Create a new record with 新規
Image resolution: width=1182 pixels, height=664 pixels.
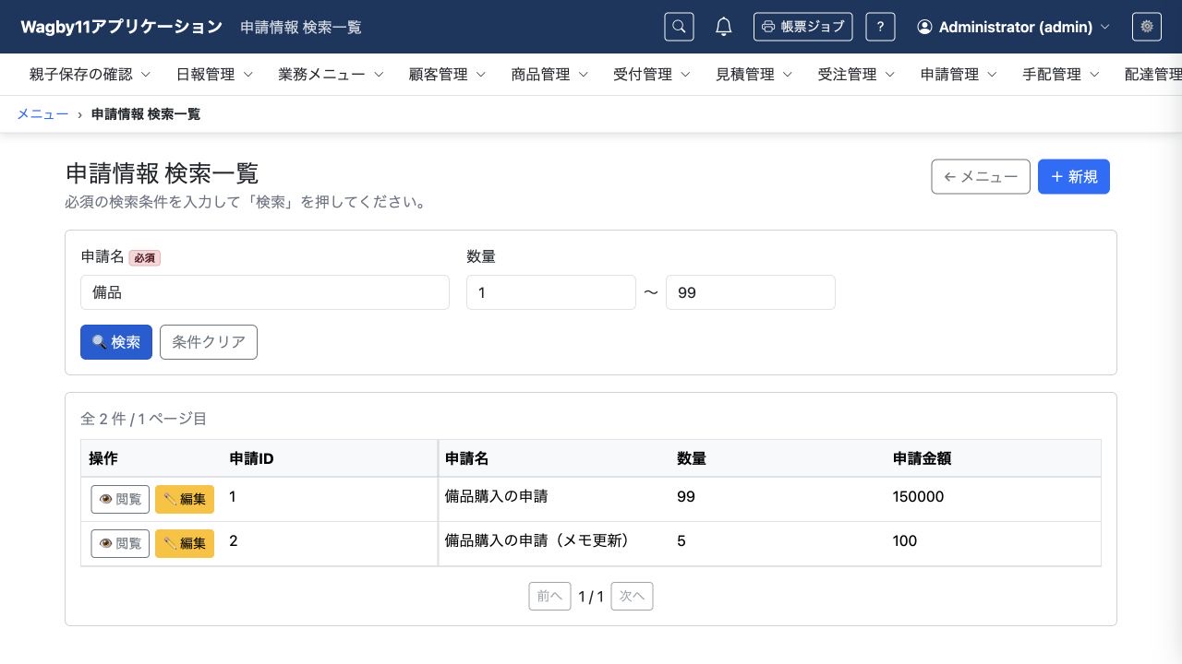pyautogui.click(x=1074, y=177)
